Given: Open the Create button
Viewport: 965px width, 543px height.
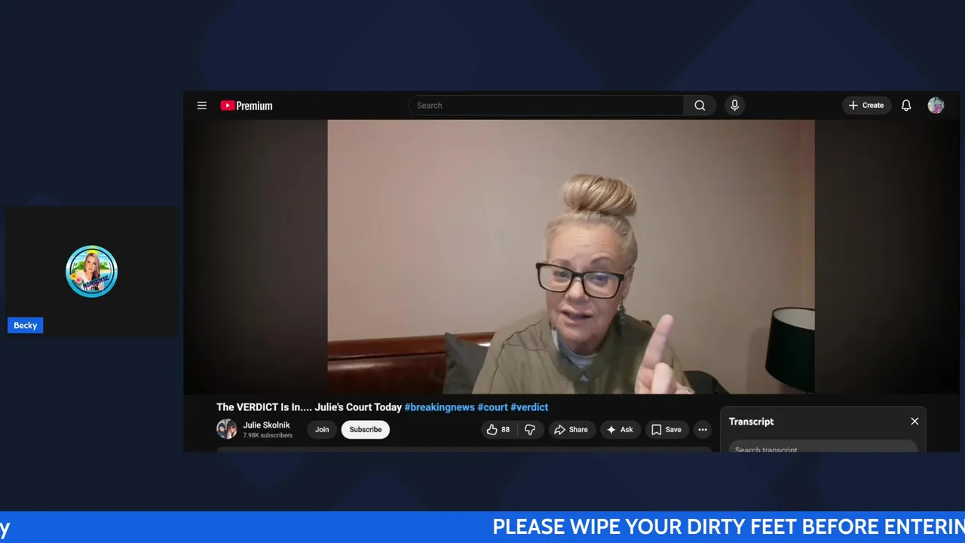Looking at the screenshot, I should pos(866,106).
